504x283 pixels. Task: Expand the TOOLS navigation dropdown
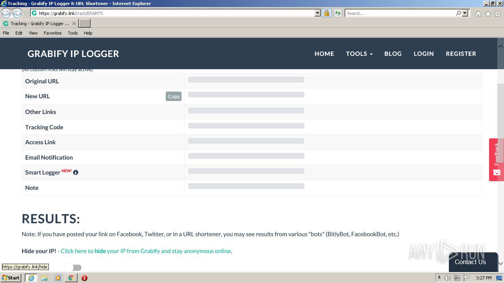pos(359,54)
